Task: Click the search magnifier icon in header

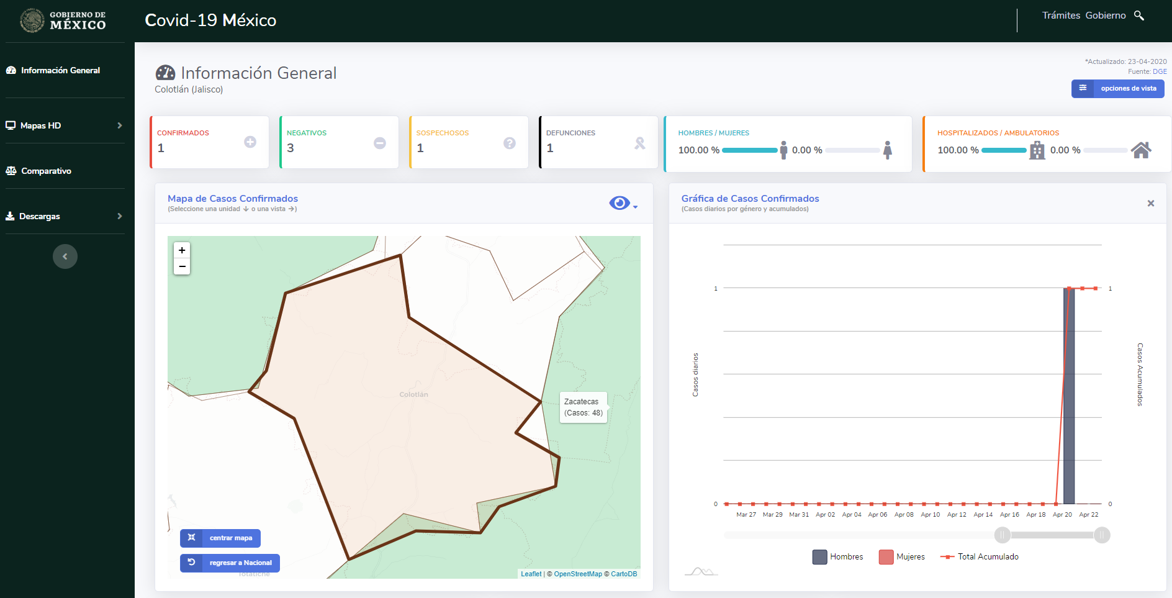Action: 1138,16
